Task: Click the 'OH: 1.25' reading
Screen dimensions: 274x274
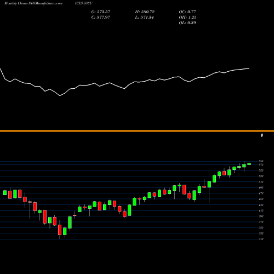Action: [x=187, y=18]
